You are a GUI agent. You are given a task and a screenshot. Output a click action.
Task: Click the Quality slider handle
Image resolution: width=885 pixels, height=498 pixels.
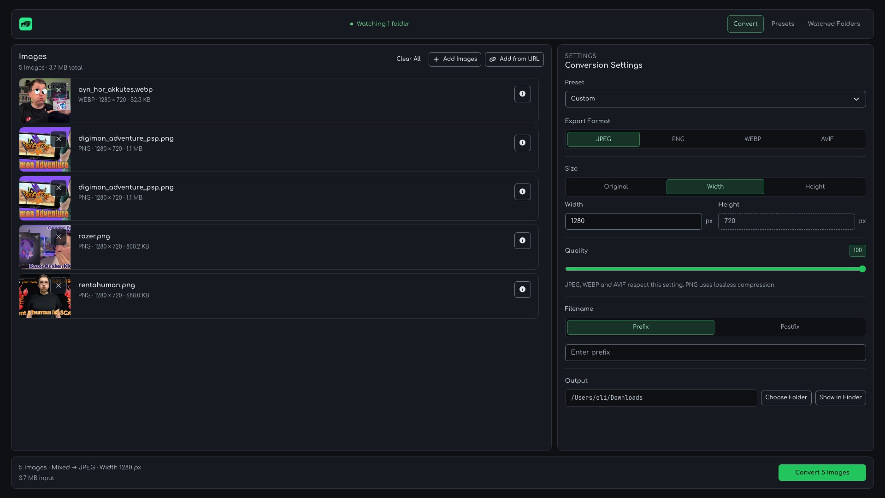862,269
